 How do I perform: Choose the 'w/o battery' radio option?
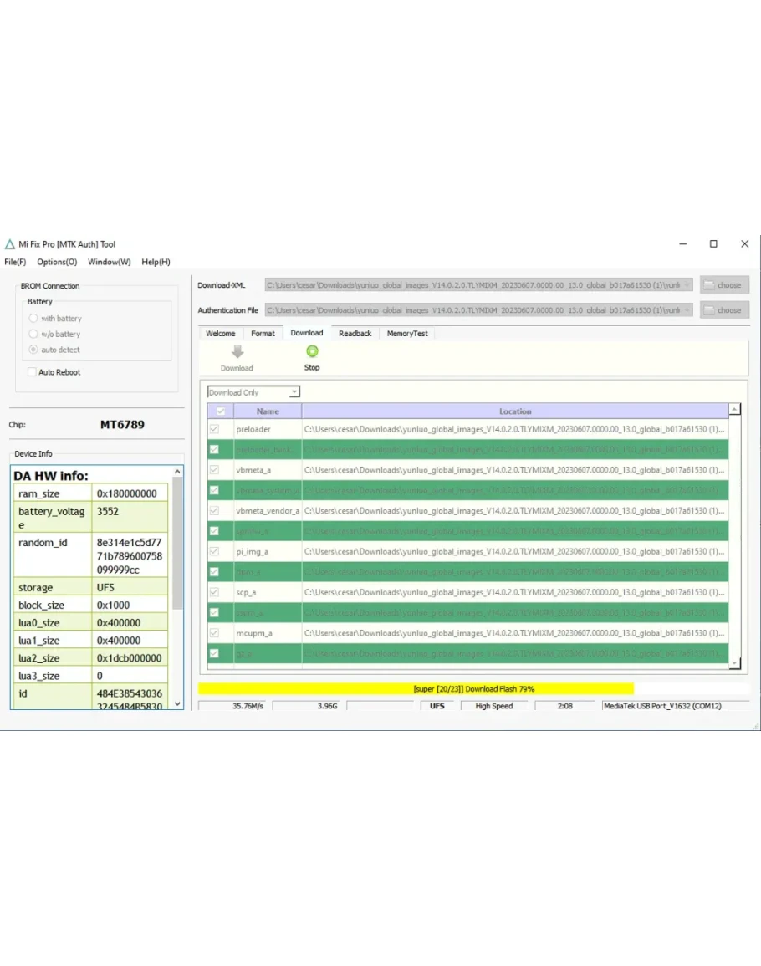(33, 335)
